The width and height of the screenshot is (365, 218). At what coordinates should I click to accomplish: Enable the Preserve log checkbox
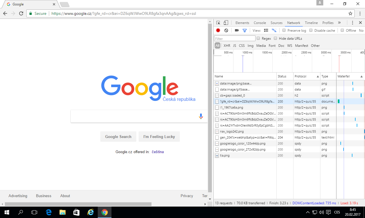[284, 30]
